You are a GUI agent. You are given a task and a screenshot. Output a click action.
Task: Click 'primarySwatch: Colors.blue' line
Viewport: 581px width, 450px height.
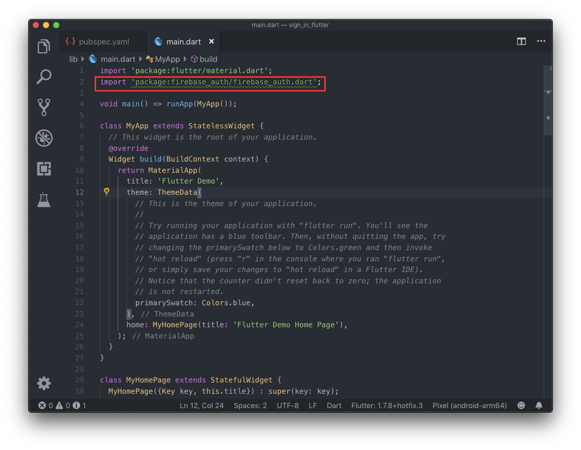click(x=194, y=303)
